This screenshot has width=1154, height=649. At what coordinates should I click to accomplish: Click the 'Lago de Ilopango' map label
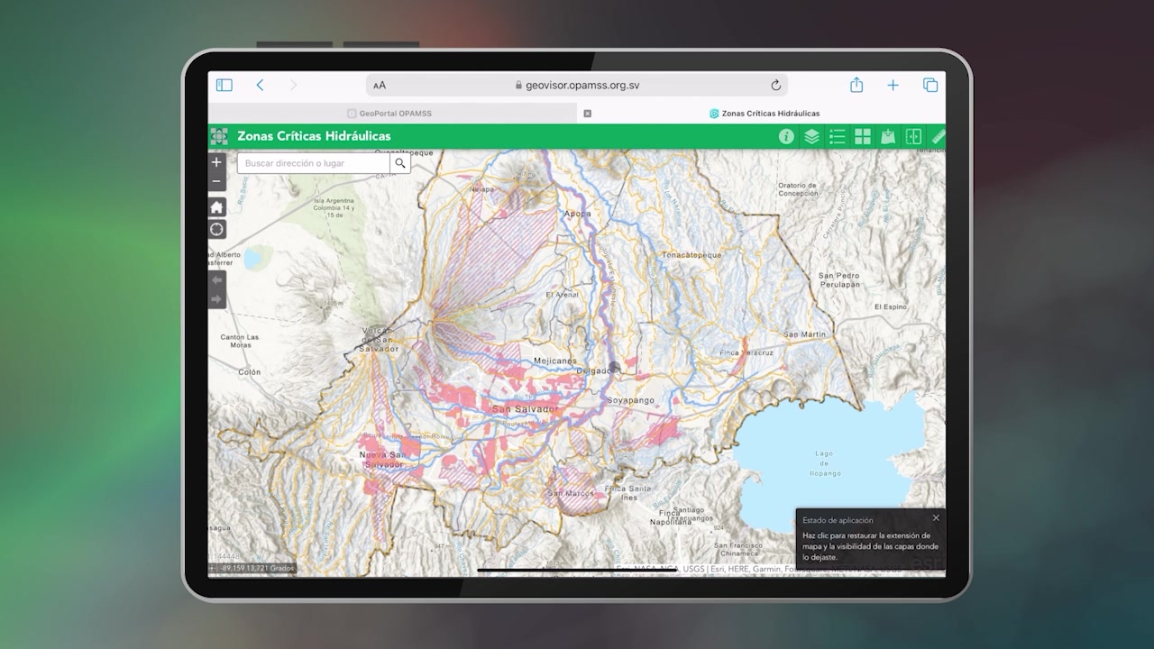pos(825,463)
